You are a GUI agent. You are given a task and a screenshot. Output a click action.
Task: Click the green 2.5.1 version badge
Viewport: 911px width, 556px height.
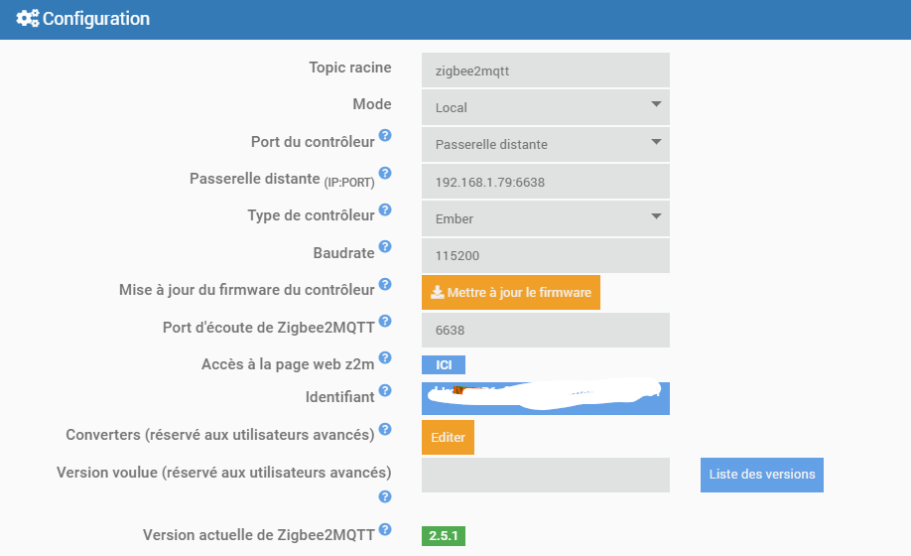tap(444, 536)
